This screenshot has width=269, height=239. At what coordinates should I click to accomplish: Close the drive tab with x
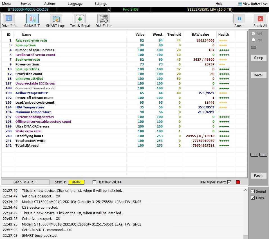pos(109,10)
